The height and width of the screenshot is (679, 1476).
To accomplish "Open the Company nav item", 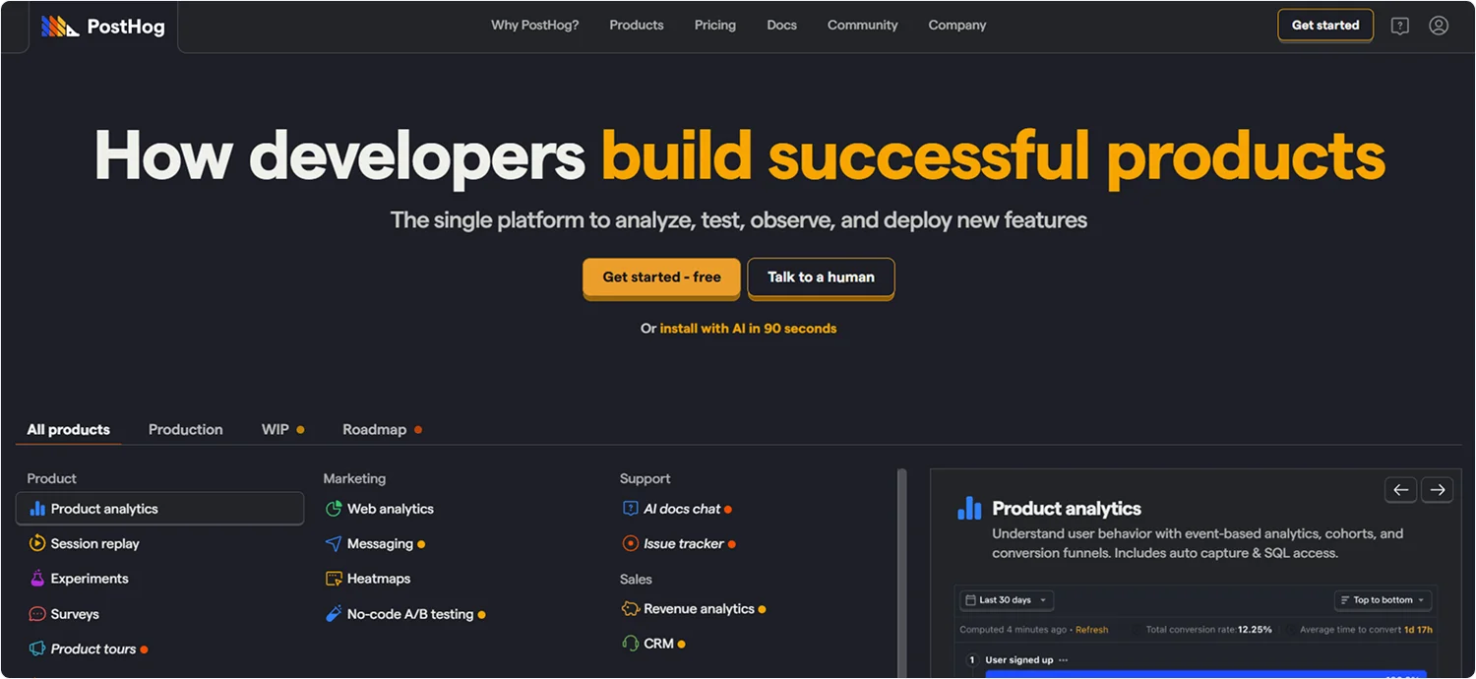I will pyautogui.click(x=957, y=26).
